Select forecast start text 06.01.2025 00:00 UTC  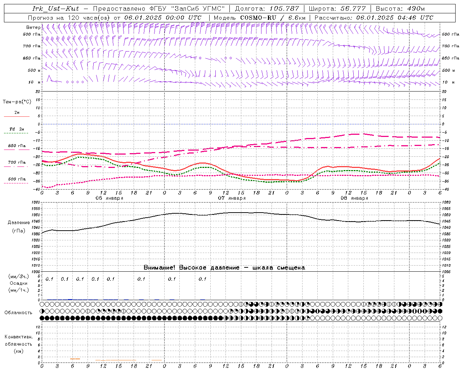pos(163,18)
